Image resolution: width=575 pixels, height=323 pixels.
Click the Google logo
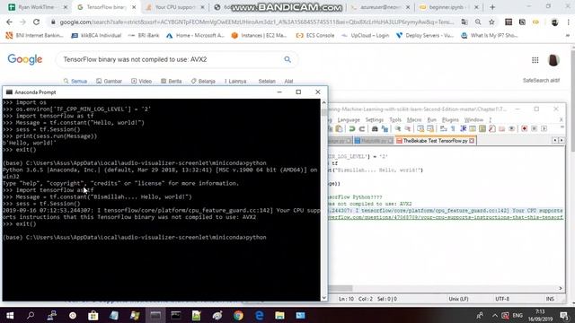(25, 59)
